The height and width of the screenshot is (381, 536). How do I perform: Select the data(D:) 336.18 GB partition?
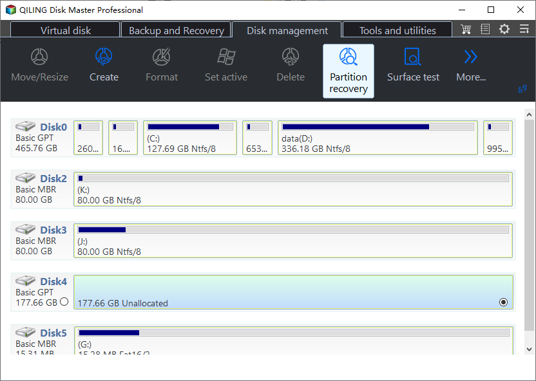pos(378,138)
